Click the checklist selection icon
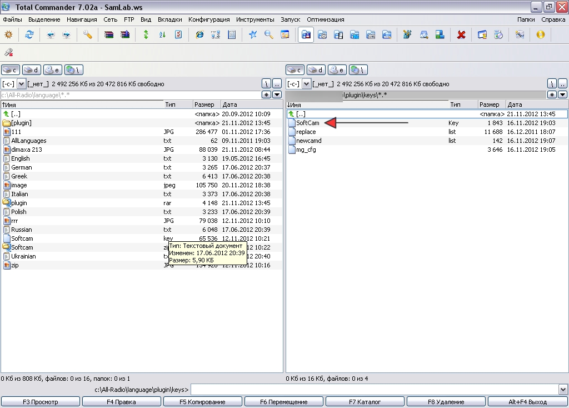569x408 pixels. click(178, 35)
